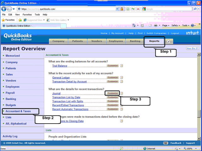Open the Suggested Sites dropdown
Image resolution: width=202 pixels, height=151 pixels.
(44, 20)
